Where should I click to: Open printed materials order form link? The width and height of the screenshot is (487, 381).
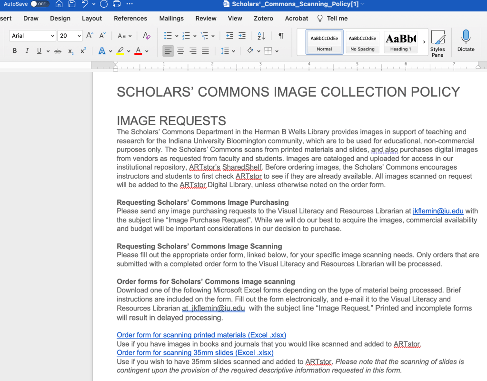[201, 335]
